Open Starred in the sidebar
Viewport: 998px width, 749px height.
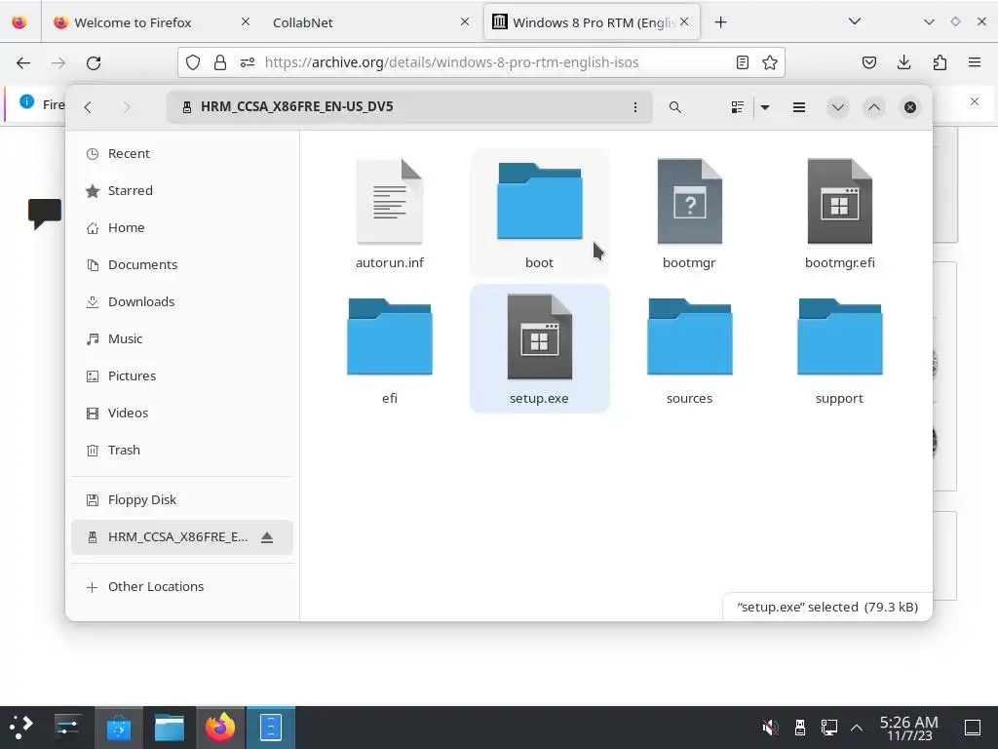coord(182,190)
